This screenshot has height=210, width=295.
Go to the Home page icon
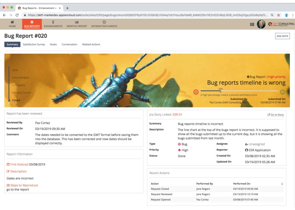(x=12, y=22)
